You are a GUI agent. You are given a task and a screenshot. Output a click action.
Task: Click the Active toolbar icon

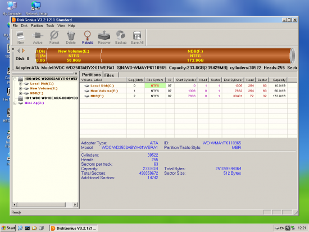click(x=38, y=37)
